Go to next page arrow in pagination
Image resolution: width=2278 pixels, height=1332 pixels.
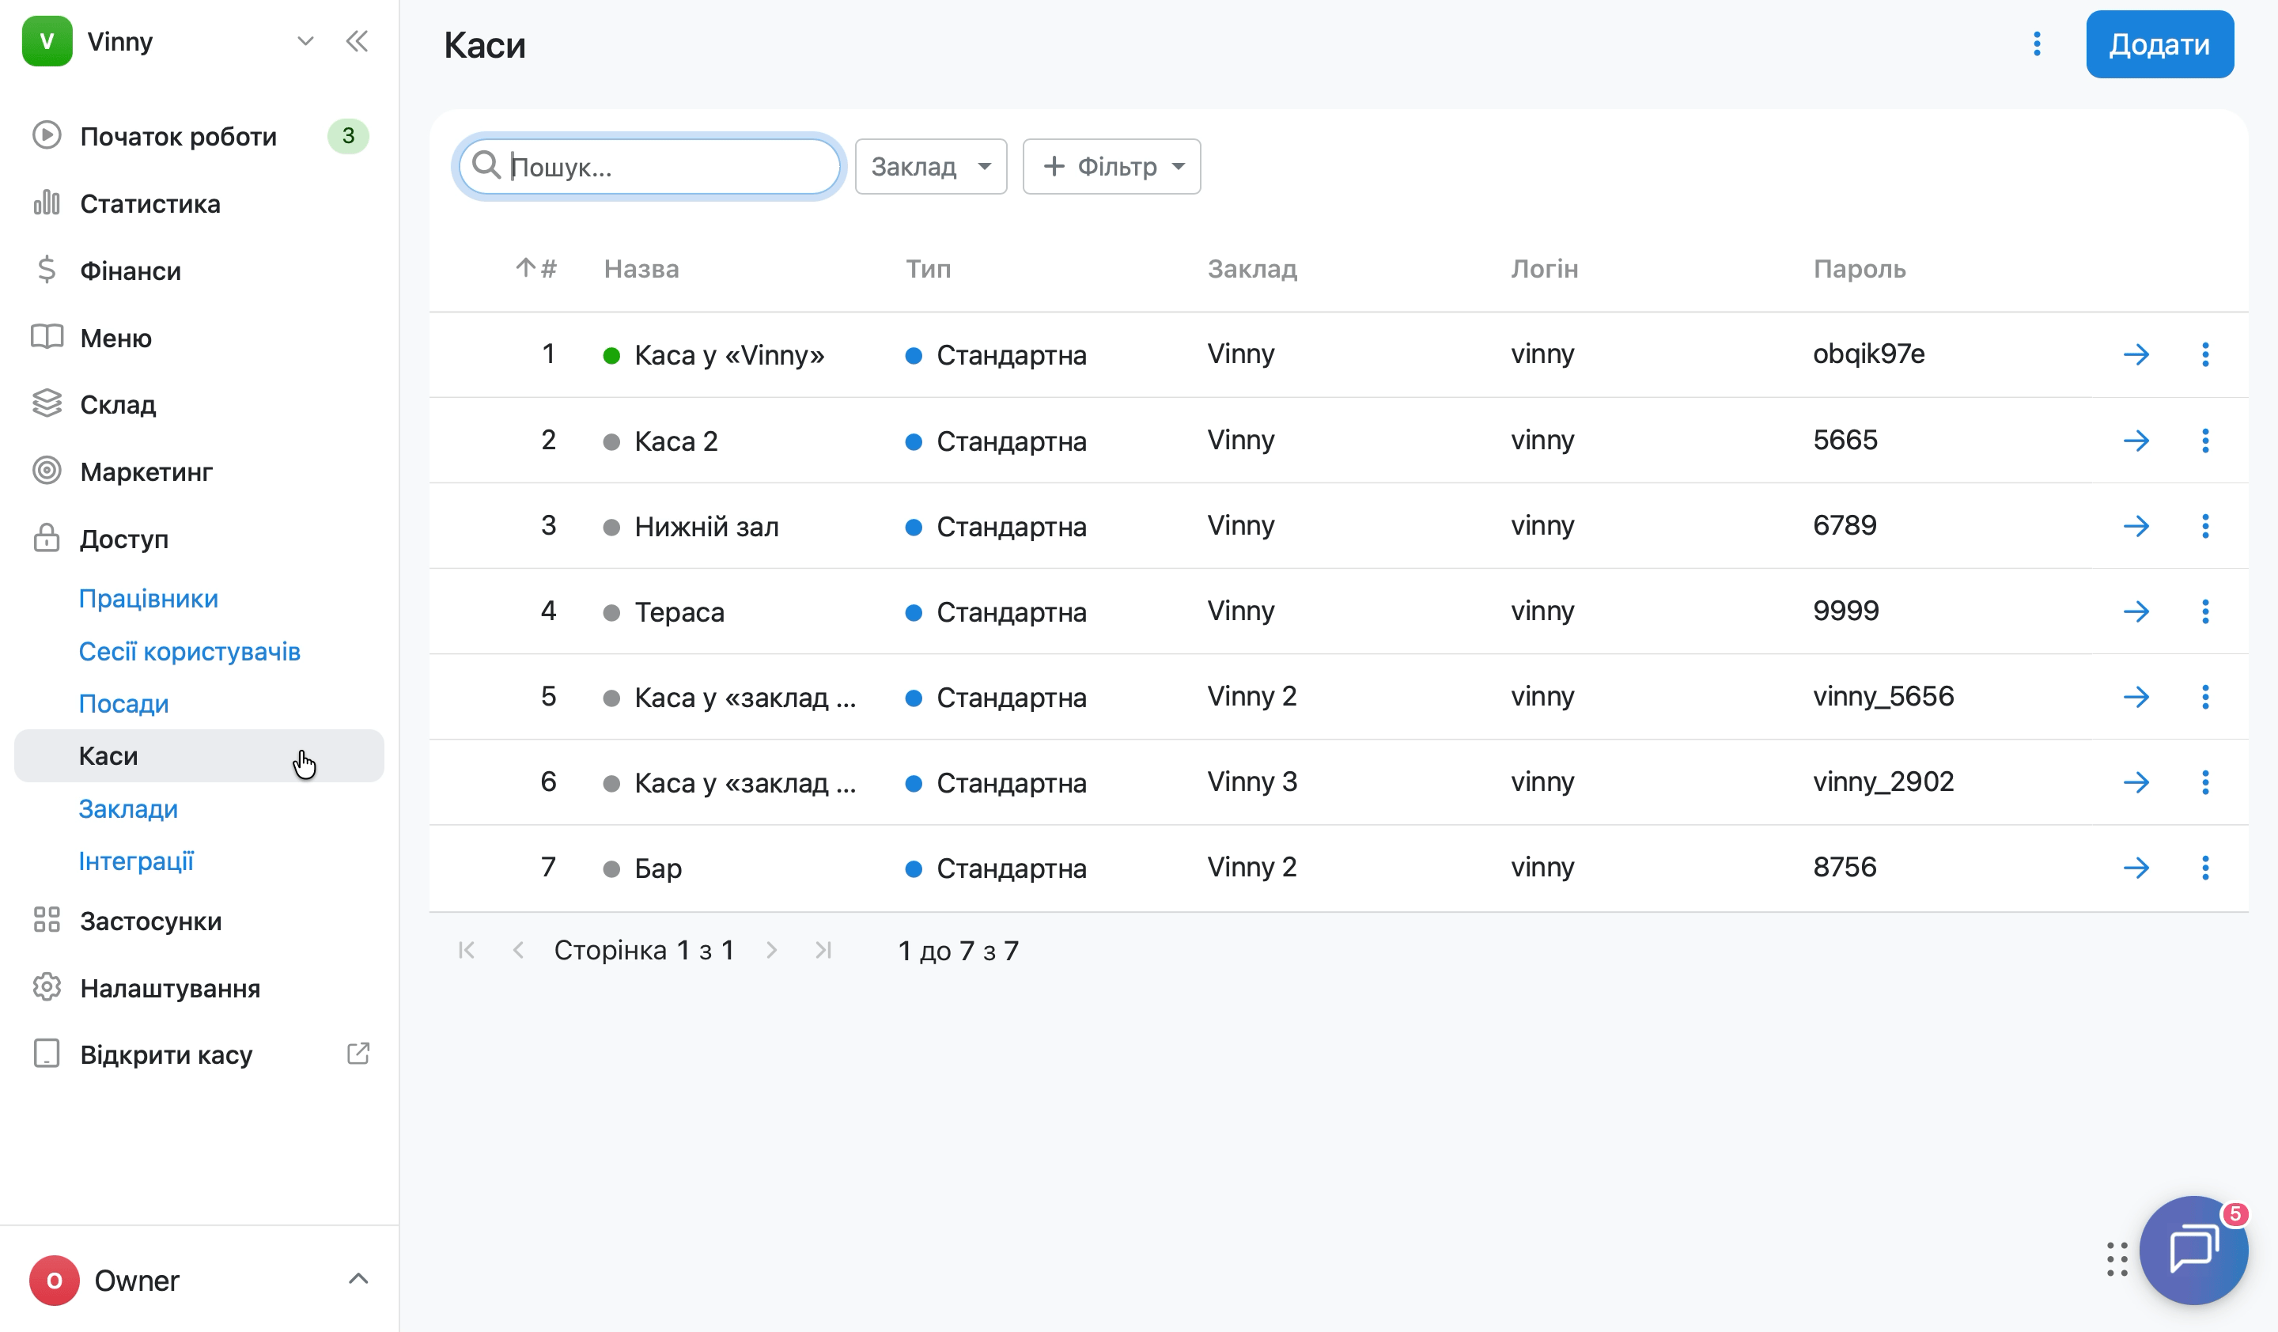[771, 950]
